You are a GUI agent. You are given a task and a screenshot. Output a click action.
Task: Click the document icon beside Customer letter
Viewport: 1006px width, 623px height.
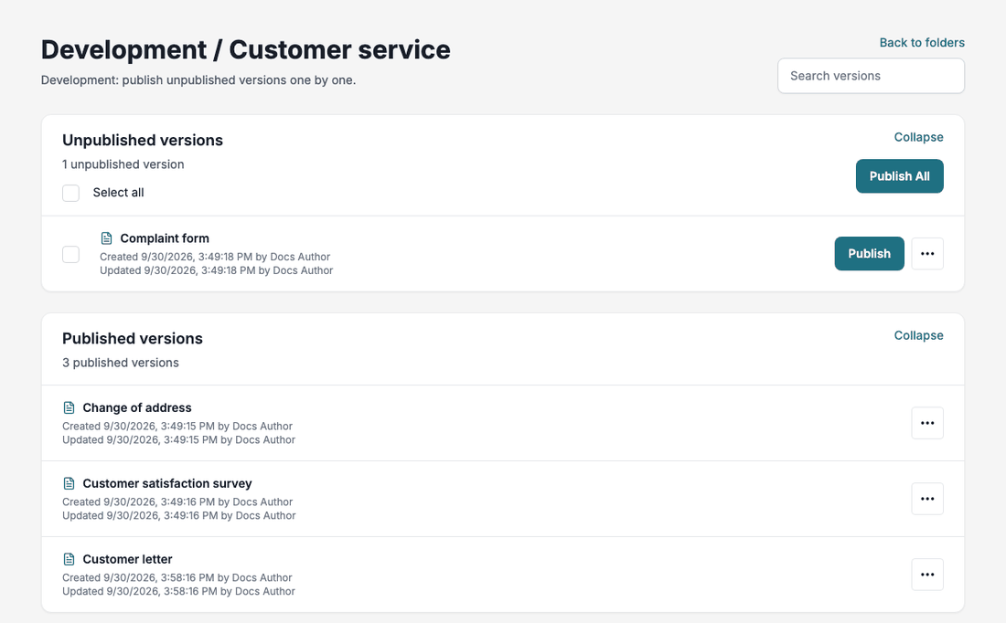pos(69,559)
